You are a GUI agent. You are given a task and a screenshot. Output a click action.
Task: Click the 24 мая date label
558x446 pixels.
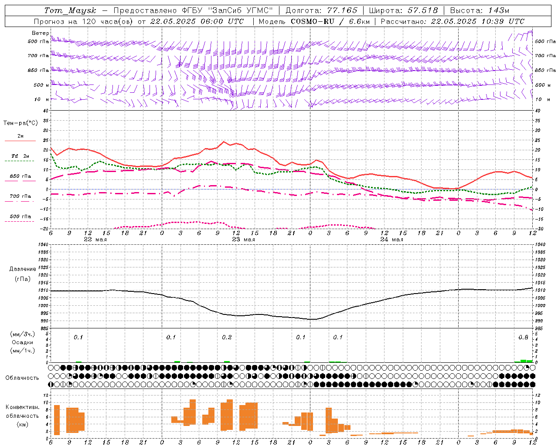pyautogui.click(x=391, y=239)
